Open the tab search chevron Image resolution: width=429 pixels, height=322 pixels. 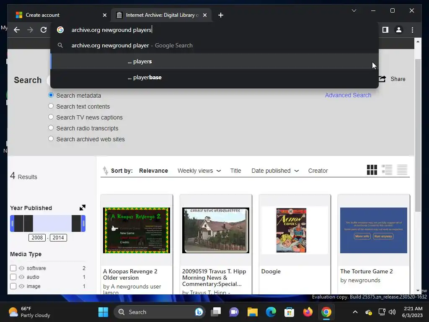pyautogui.click(x=354, y=10)
